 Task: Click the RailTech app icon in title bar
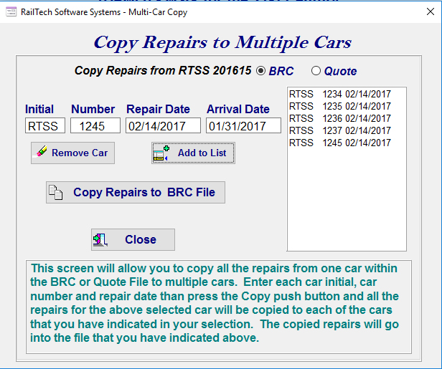click(x=11, y=11)
